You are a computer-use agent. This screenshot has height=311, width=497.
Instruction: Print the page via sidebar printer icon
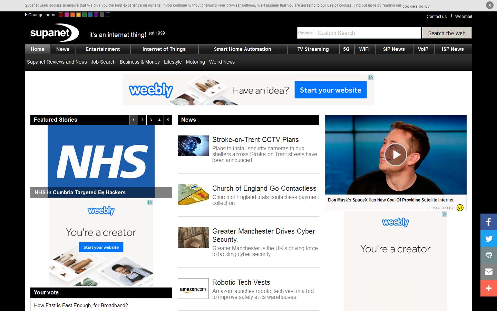[x=489, y=255]
